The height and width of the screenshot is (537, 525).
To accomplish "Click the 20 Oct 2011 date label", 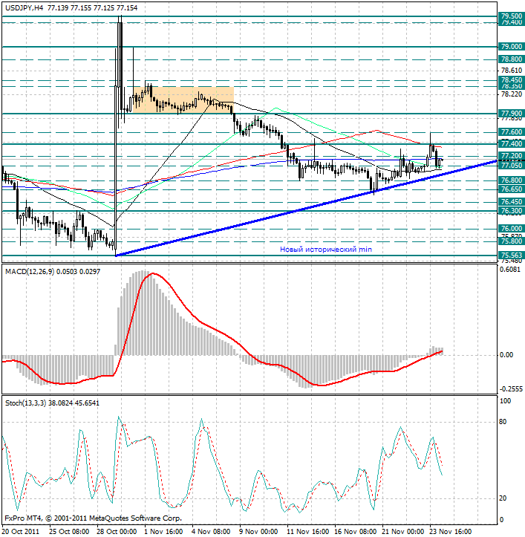I will (22, 531).
